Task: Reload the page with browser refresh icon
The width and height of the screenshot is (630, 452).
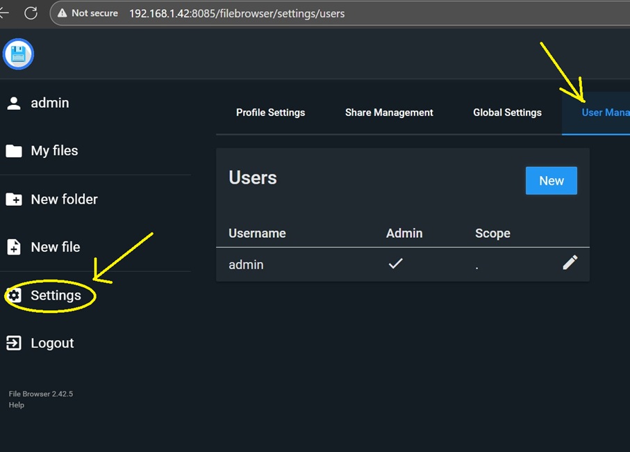Action: pos(31,13)
